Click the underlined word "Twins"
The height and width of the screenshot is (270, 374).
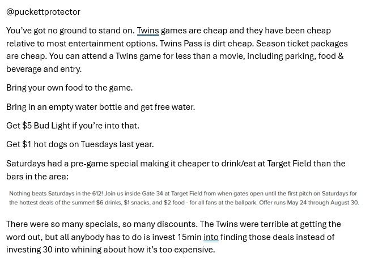(x=148, y=31)
